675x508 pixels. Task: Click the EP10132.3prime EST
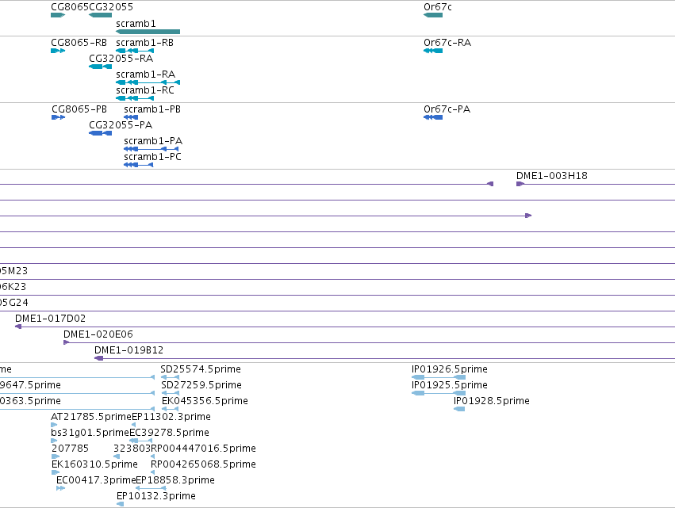coord(120,504)
